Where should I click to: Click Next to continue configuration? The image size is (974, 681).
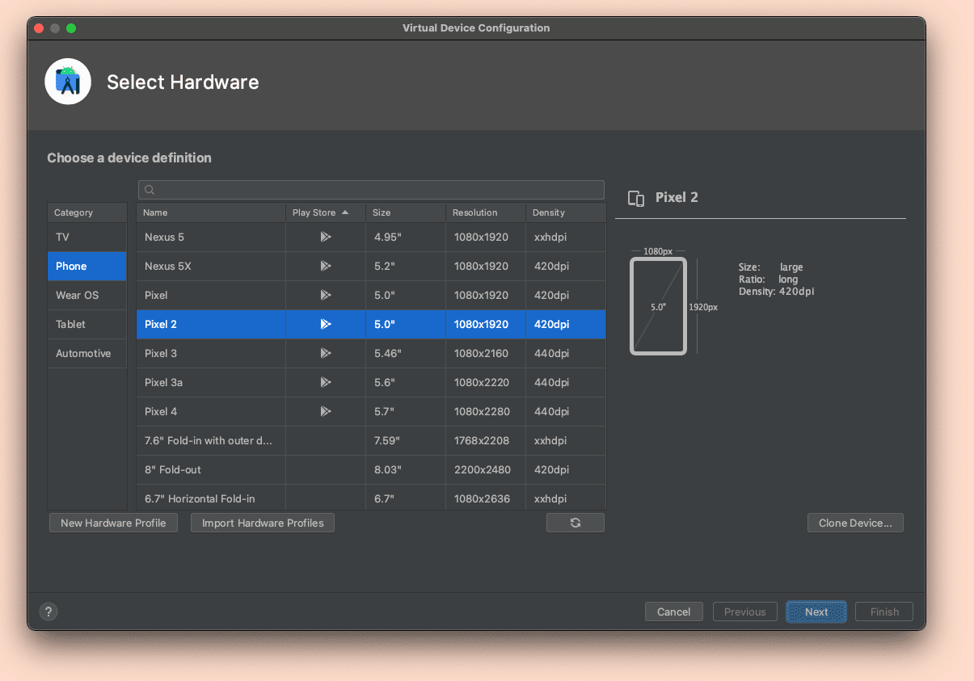(816, 612)
